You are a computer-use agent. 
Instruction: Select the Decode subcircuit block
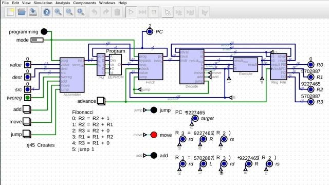(192, 67)
